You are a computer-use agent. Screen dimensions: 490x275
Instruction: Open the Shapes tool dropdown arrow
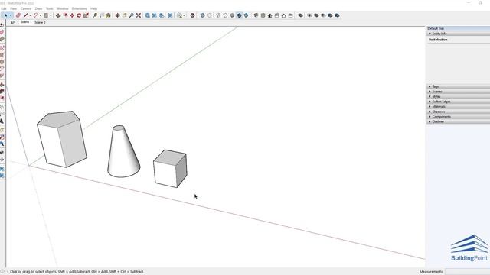click(51, 15)
